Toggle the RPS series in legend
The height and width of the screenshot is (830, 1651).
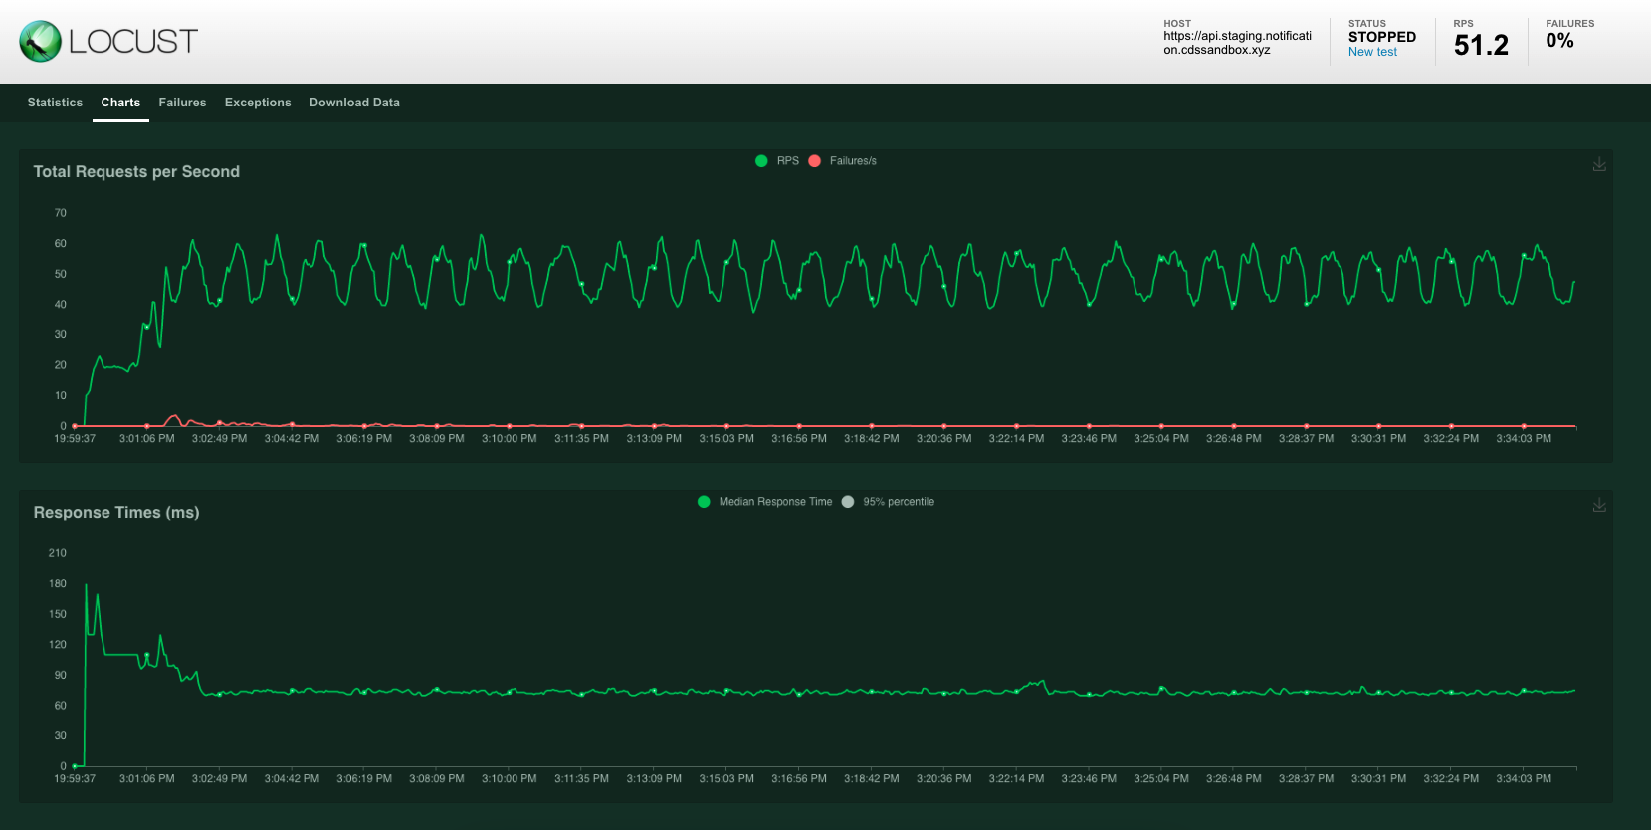coord(777,161)
